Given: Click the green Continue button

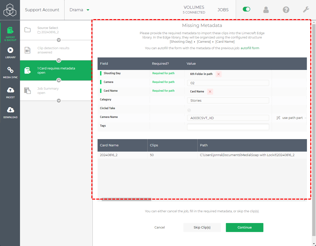Looking at the screenshot, I should (x=244, y=228).
